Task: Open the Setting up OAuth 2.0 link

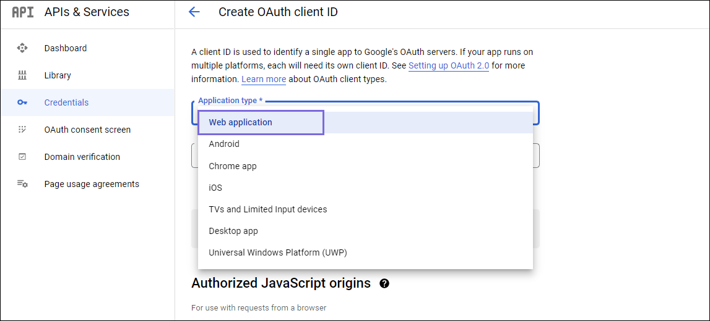Action: (449, 66)
